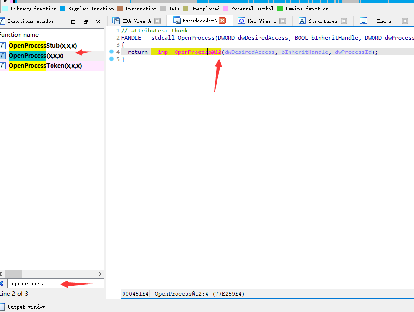This screenshot has height=312, width=414.
Task: Close the Functions window panel
Action: [98, 21]
